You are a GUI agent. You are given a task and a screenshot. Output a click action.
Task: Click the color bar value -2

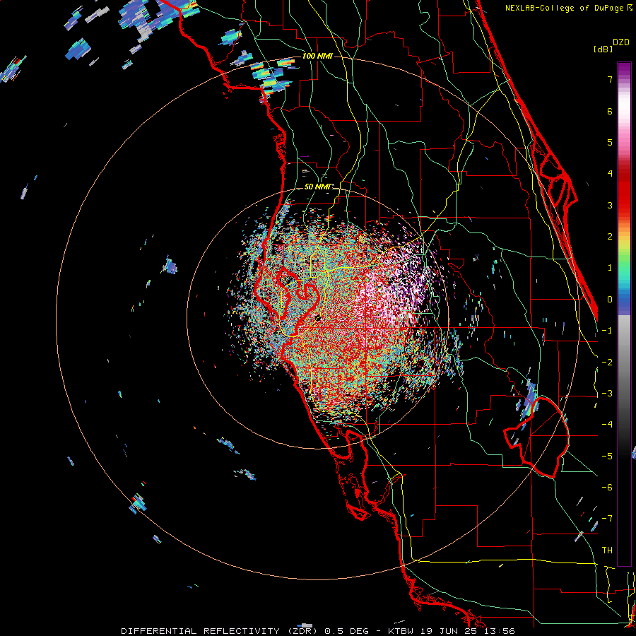pyautogui.click(x=607, y=363)
